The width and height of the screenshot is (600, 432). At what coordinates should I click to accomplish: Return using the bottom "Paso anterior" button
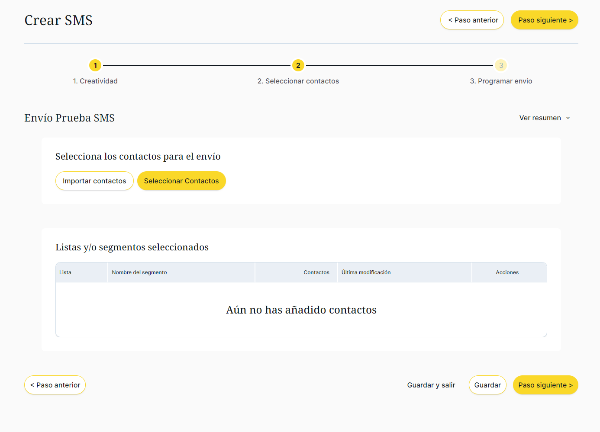tap(55, 385)
